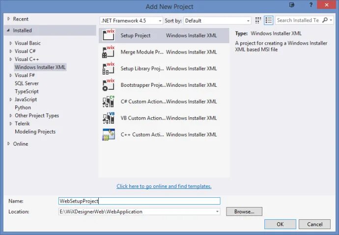339x235 pixels.
Task: Click the Online category label
Action: [21, 144]
